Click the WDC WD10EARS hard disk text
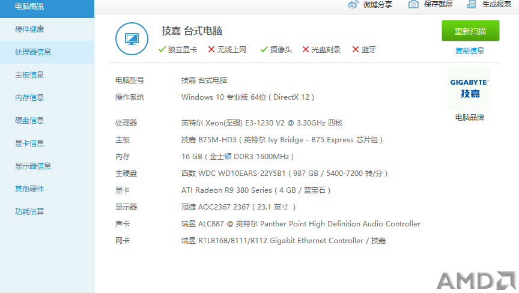The width and height of the screenshot is (519, 293). [x=284, y=174]
